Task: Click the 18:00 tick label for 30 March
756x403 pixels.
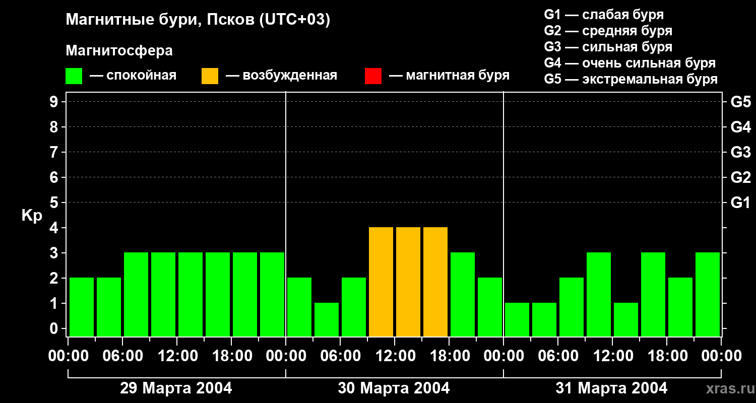Action: pyautogui.click(x=449, y=356)
